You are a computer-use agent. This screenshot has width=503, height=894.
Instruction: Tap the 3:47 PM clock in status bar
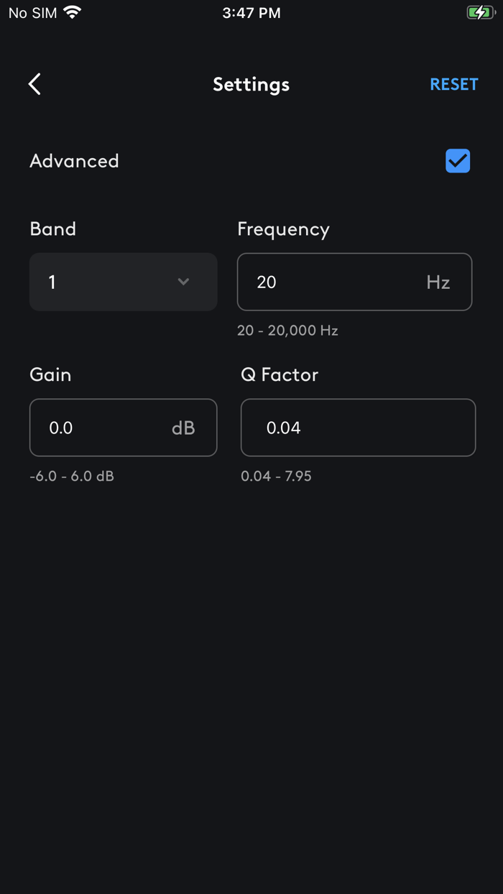pyautogui.click(x=251, y=12)
